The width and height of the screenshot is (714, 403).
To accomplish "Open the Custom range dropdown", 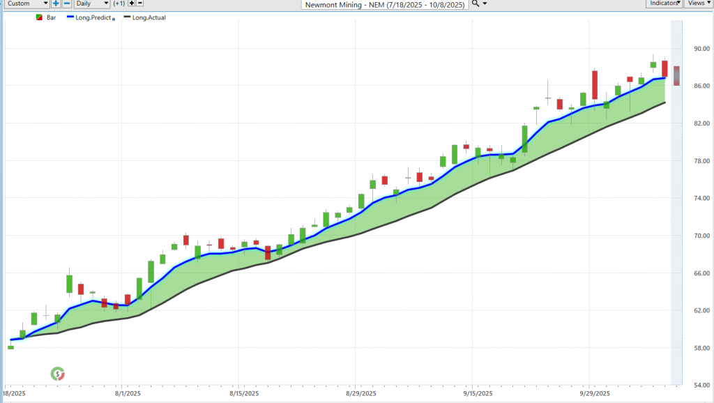I will [x=26, y=3].
